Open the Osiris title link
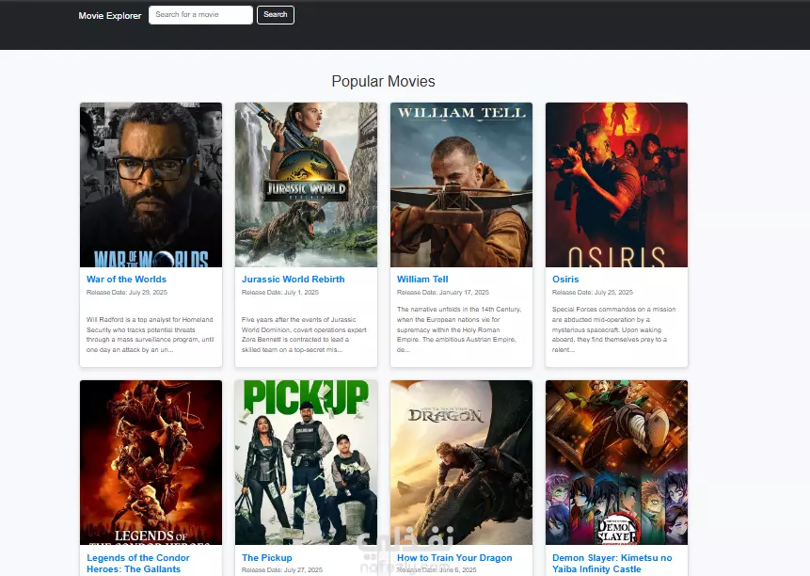This screenshot has width=810, height=576. [x=565, y=279]
